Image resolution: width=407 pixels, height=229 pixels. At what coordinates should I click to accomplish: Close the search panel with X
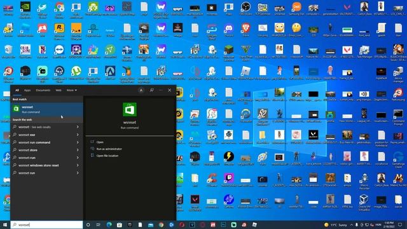[x=170, y=90]
